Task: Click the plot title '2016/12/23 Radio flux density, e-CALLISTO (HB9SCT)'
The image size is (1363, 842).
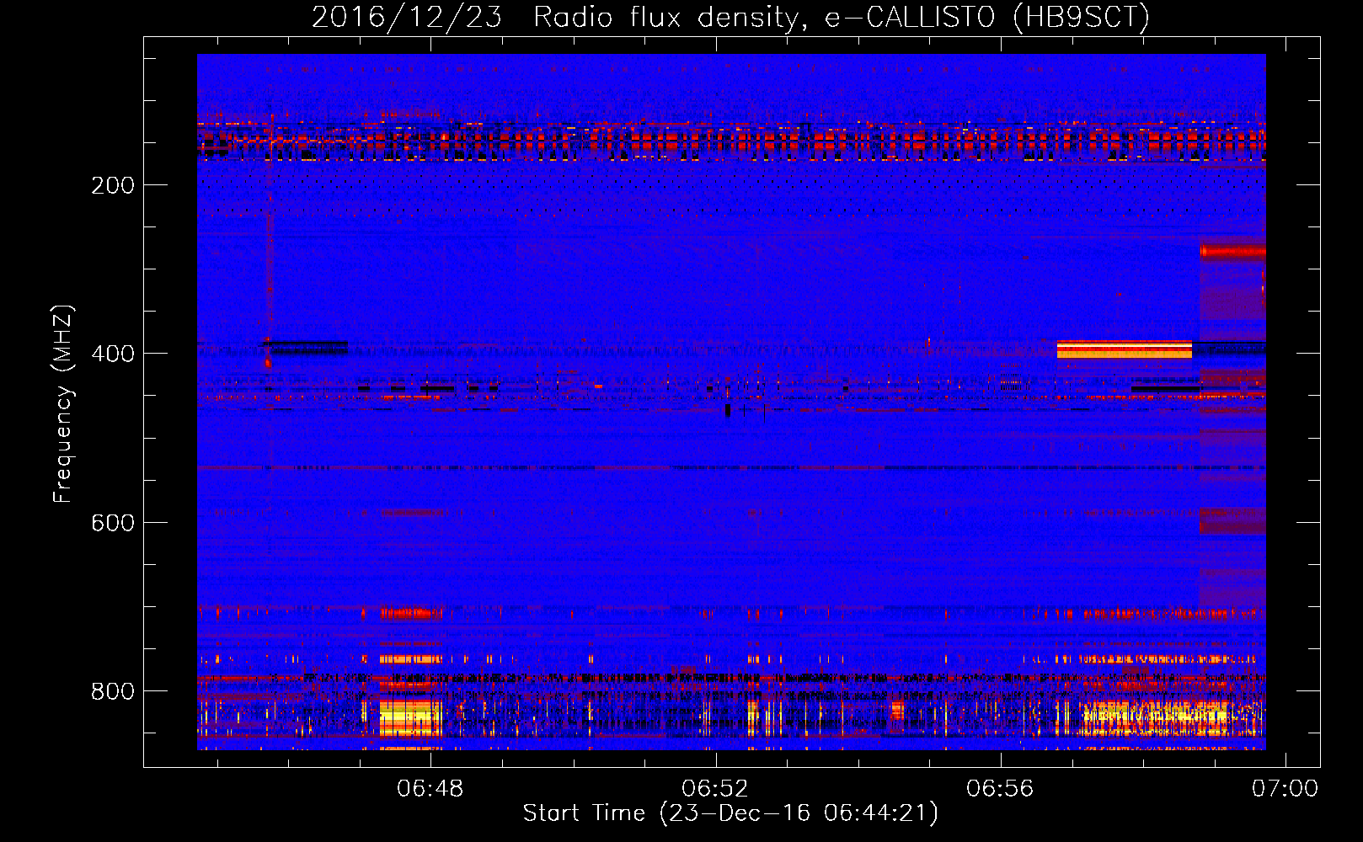Action: click(730, 17)
